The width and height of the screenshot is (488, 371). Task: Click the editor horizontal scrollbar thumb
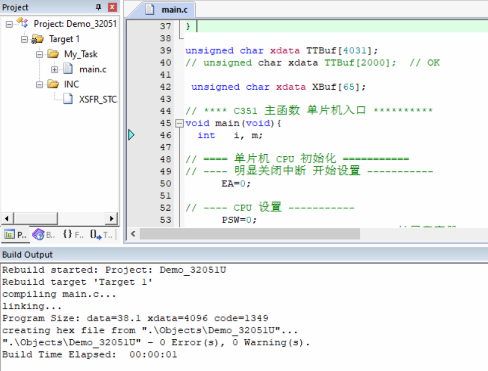point(250,234)
